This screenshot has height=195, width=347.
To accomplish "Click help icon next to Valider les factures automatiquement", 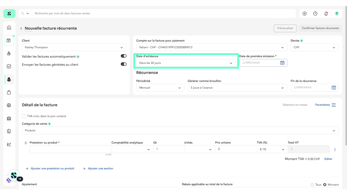I will click(78, 57).
